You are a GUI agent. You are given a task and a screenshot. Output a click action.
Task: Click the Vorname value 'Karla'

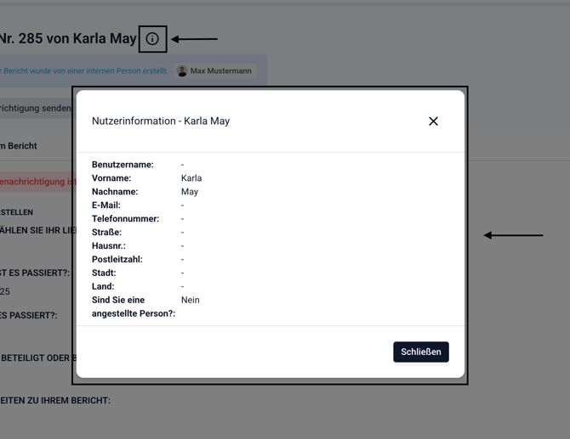[191, 178]
